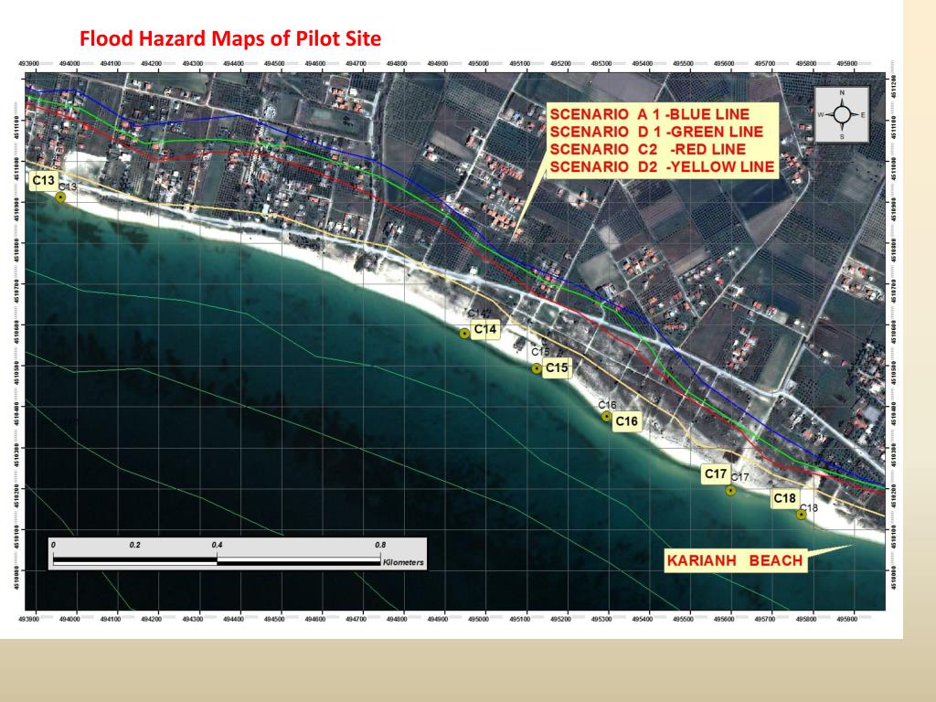Select the yellow C15 label box
Image resolution: width=936 pixels, height=702 pixels.
coord(557,368)
